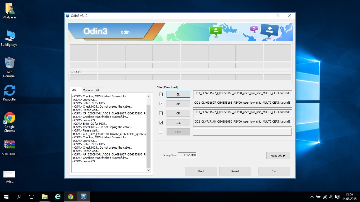Launch Google Chrome from desktop
This screenshot has height=202, width=360.
[10, 118]
